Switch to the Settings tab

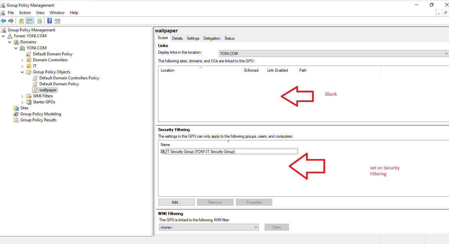(x=193, y=38)
